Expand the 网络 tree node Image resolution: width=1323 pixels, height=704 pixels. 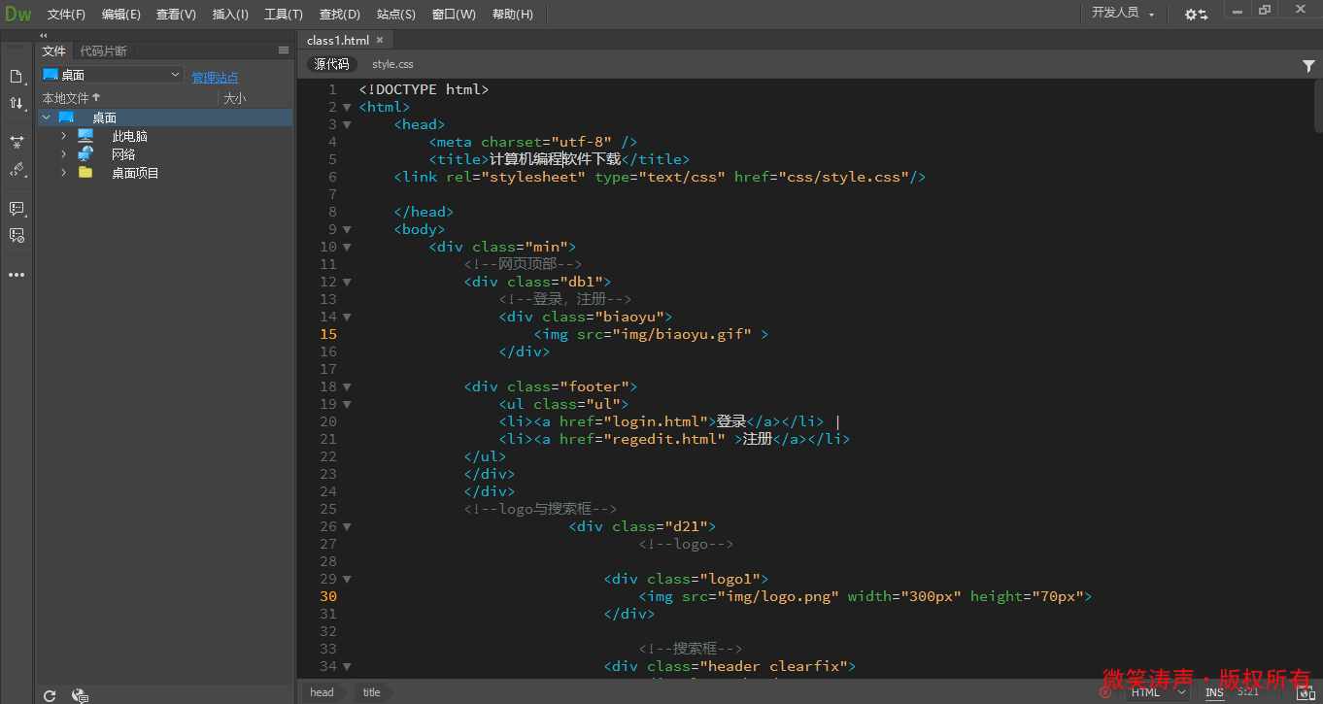click(64, 154)
